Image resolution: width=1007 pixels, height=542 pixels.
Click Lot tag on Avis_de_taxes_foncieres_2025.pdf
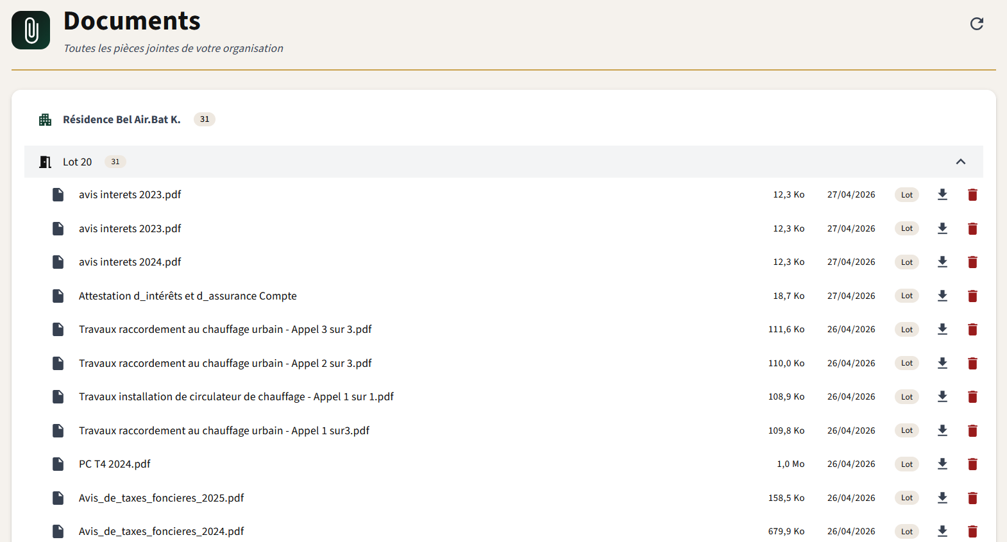(906, 498)
